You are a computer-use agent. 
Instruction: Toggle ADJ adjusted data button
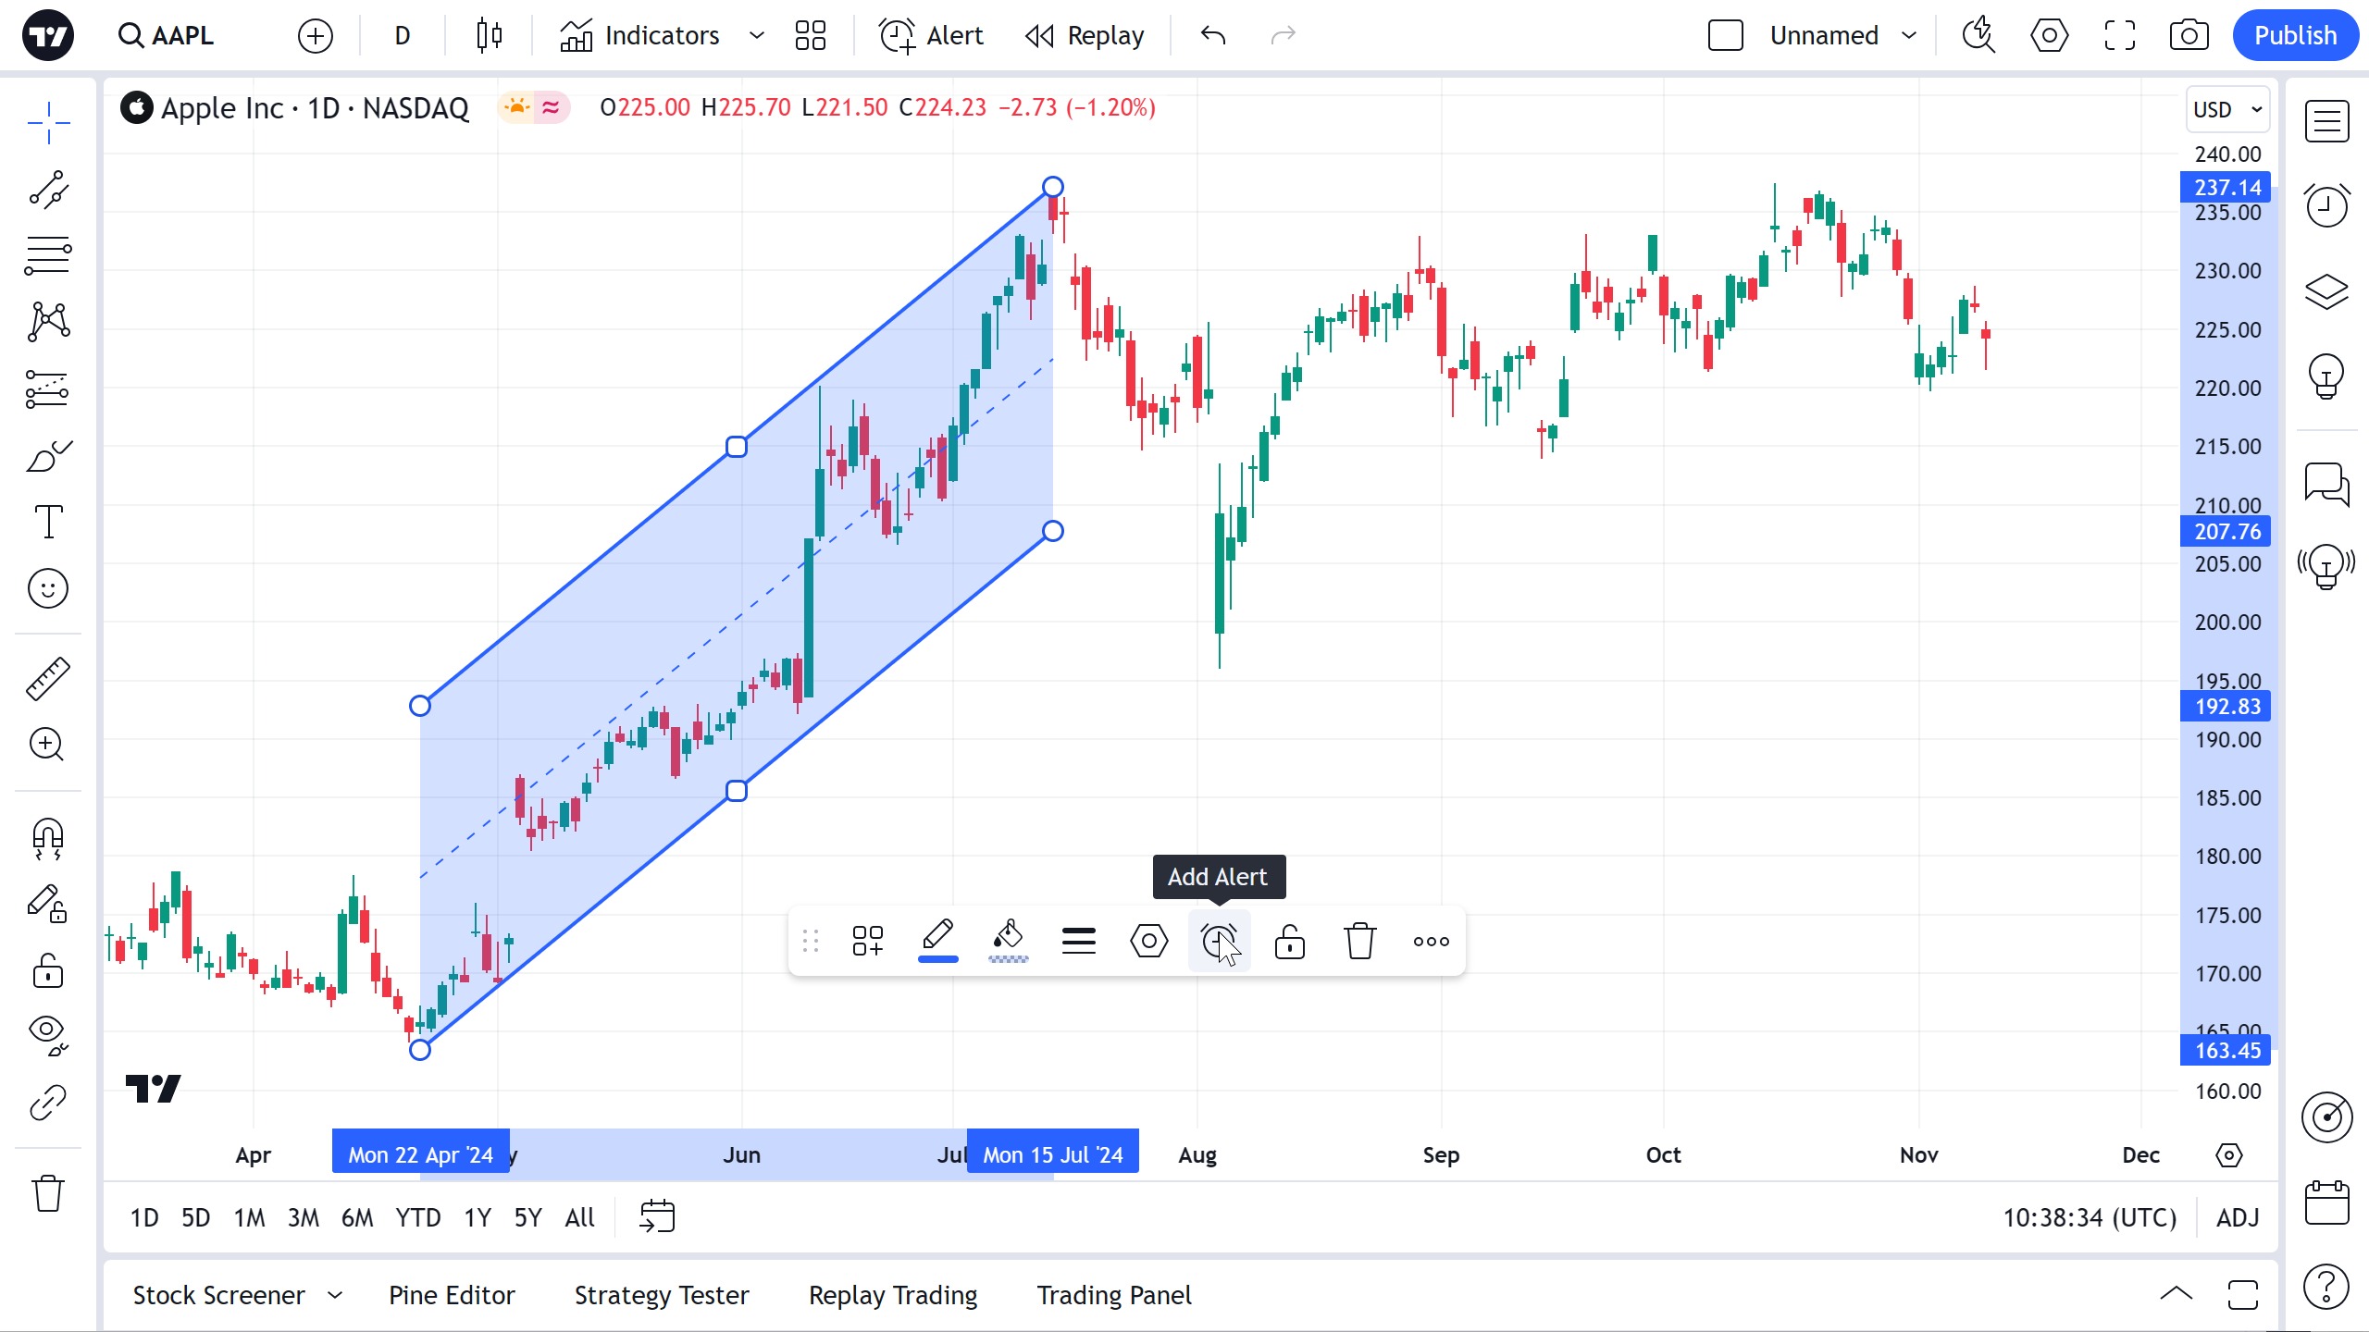coord(2238,1217)
